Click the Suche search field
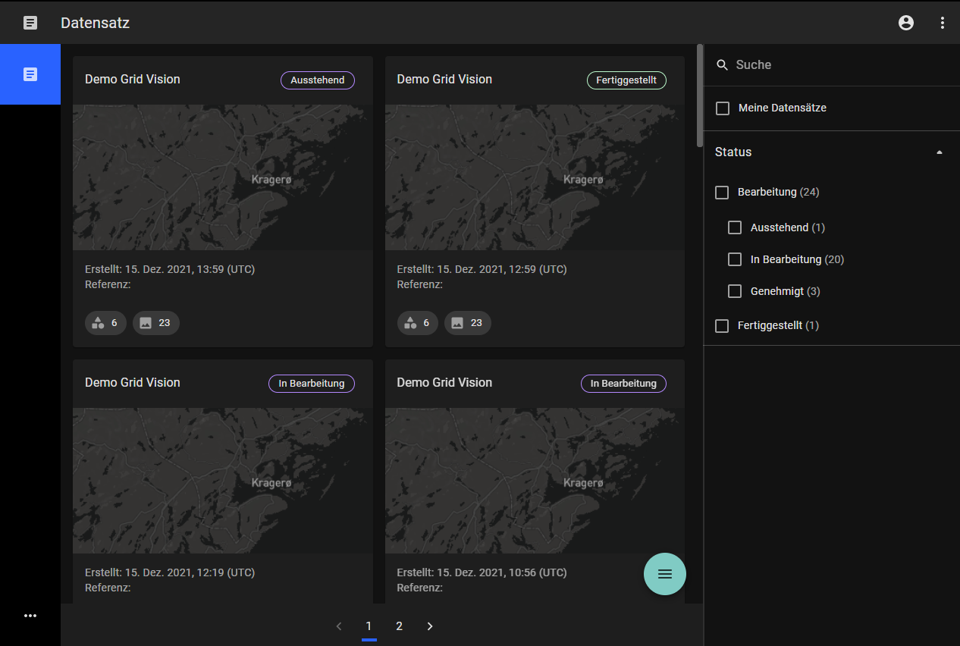The width and height of the screenshot is (960, 646). click(x=834, y=65)
